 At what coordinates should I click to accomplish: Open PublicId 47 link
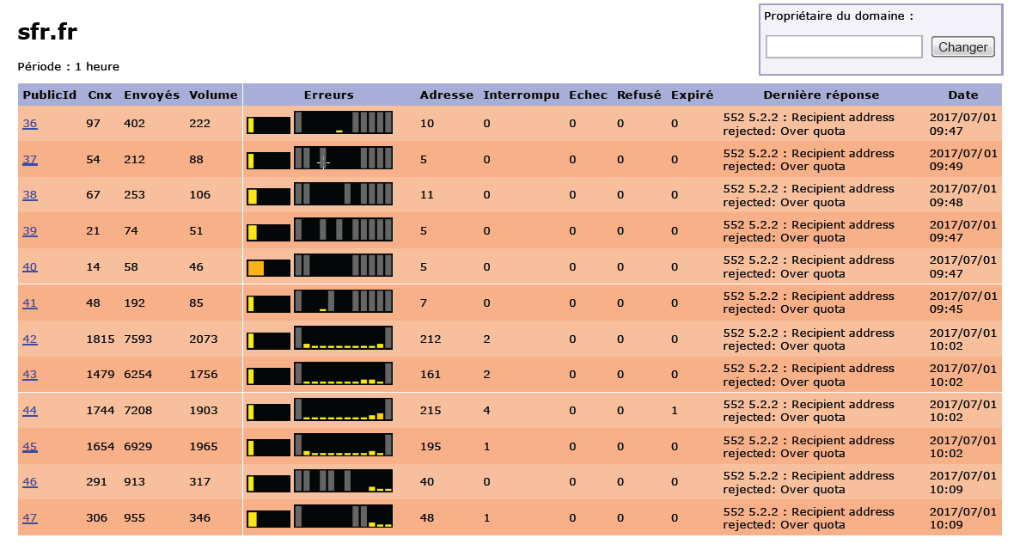30,518
